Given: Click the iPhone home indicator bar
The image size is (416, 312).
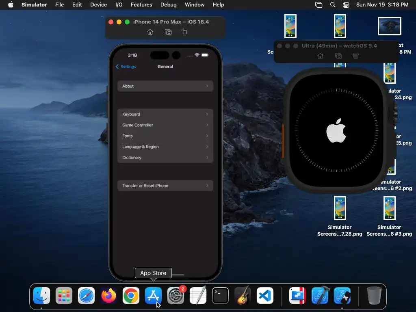Looking at the screenshot, I should [x=178, y=275].
